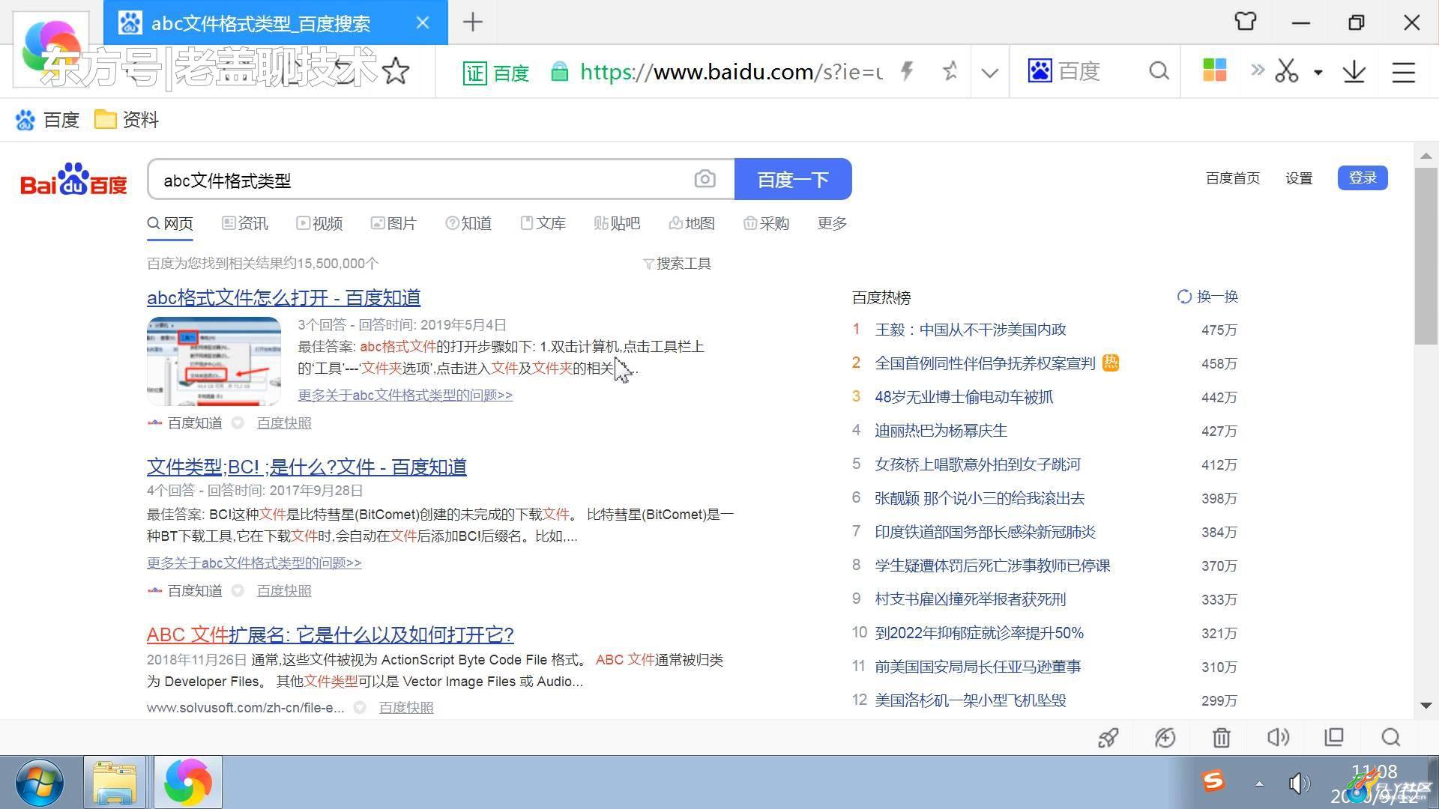This screenshot has width=1439, height=809.
Task: Open the 资料 bookmarks folder
Action: (127, 120)
